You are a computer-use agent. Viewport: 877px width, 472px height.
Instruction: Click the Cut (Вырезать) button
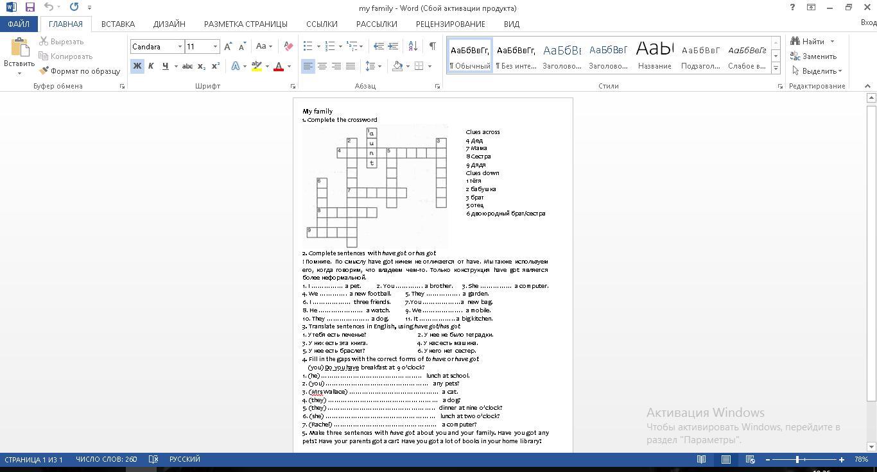[x=62, y=42]
